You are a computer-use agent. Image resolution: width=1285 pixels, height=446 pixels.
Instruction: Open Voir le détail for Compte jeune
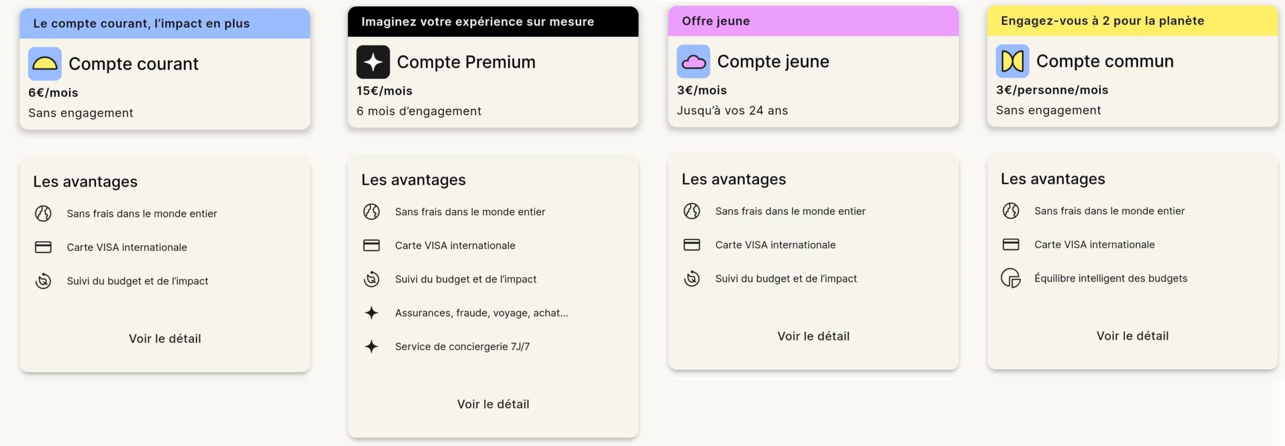tap(813, 336)
